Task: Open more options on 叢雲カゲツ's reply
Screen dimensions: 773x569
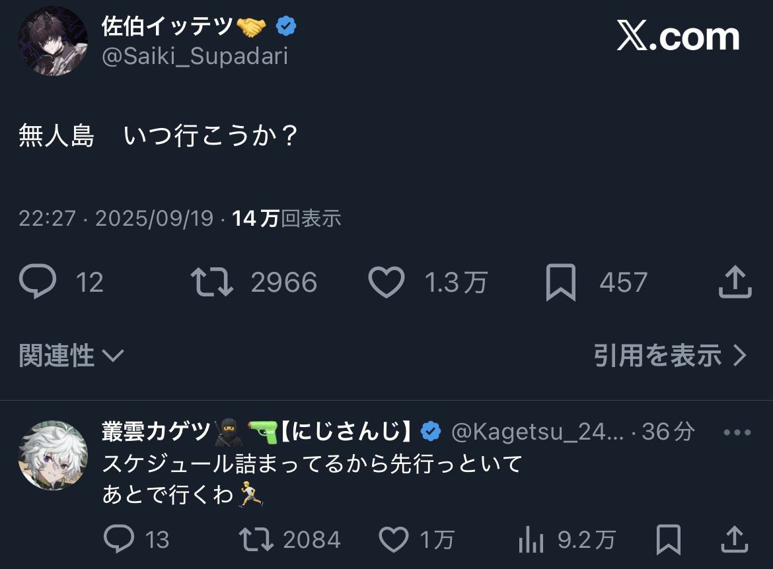Action: [x=737, y=432]
